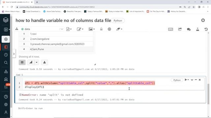Click the browser address bar URL
Image resolution: width=211 pixels, height=118 pixels.
[57, 7]
